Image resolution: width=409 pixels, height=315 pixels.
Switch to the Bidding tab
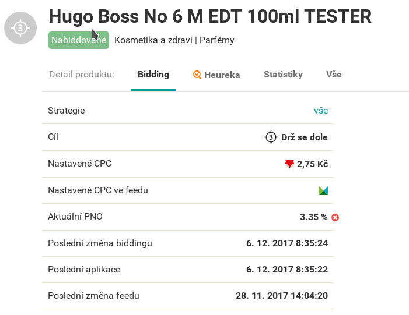pyautogui.click(x=153, y=75)
